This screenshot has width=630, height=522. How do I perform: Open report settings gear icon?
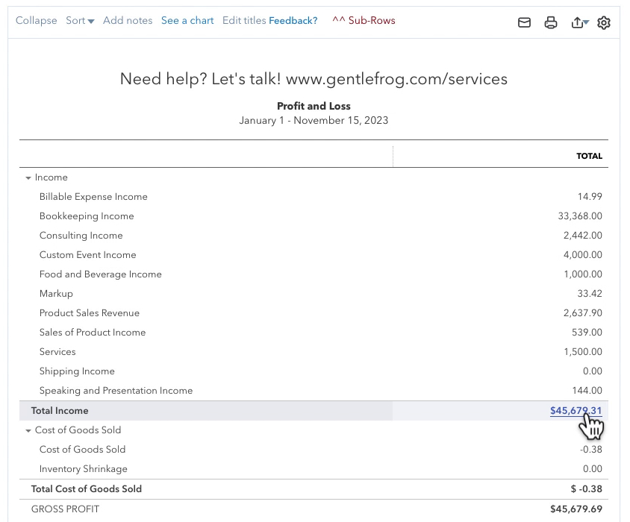(x=603, y=22)
